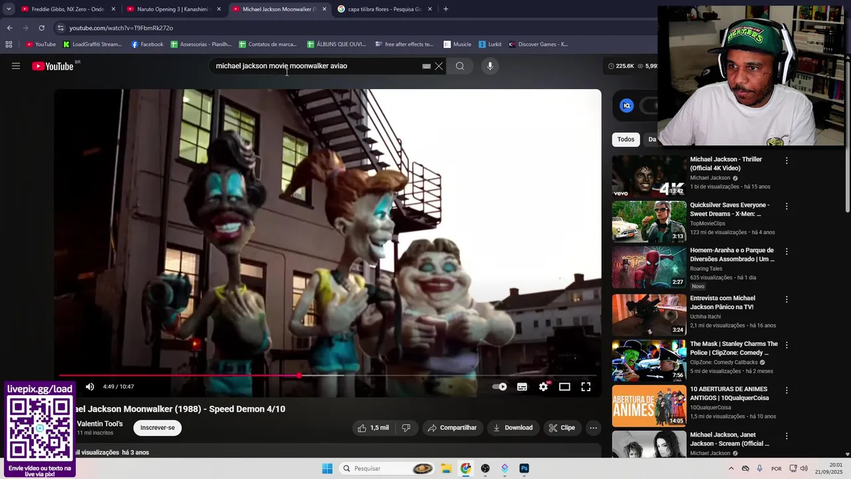Open File Explorer from the taskbar
This screenshot has width=851, height=479.
pos(446,468)
